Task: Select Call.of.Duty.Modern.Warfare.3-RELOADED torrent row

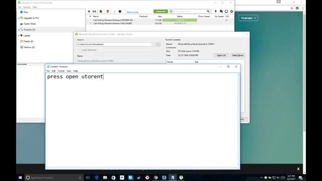Action: click(x=160, y=24)
